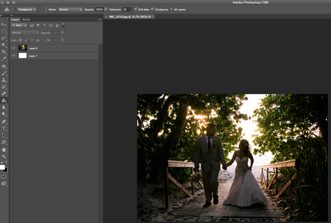This screenshot has height=223, width=331.
Task: Select the Pen tool
Action: pos(4,121)
